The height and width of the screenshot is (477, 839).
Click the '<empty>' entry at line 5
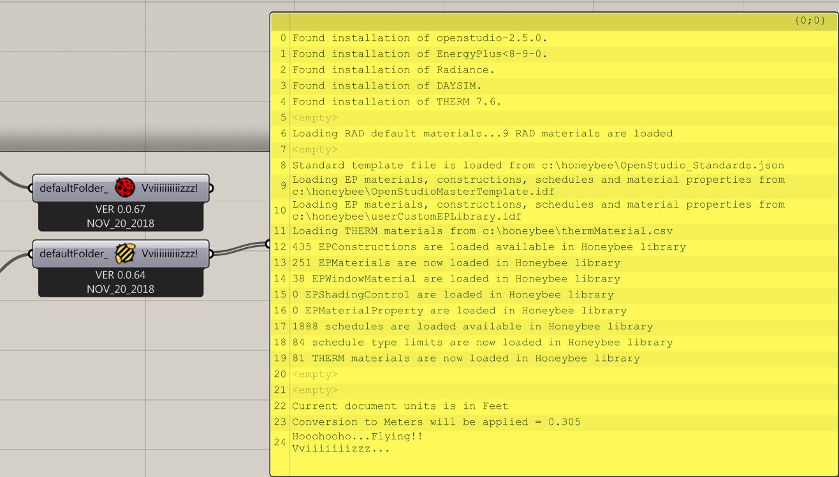[x=314, y=117]
